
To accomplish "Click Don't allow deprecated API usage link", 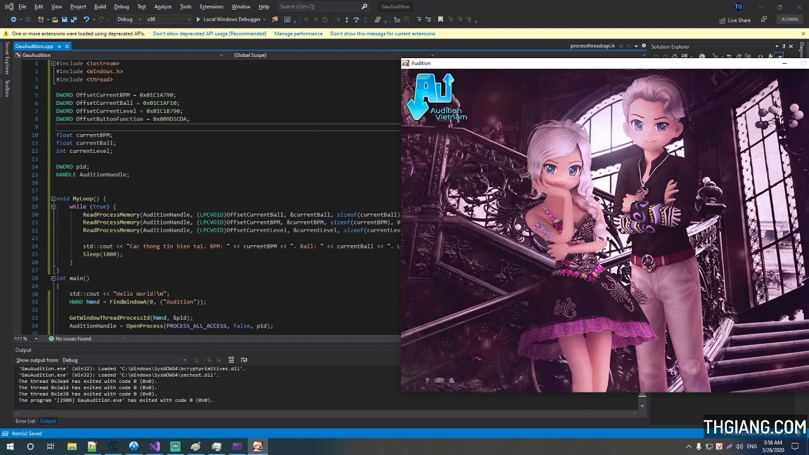I will coord(209,33).
